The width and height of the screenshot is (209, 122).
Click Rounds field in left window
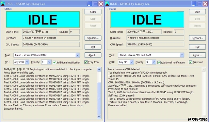(x=74, y=32)
